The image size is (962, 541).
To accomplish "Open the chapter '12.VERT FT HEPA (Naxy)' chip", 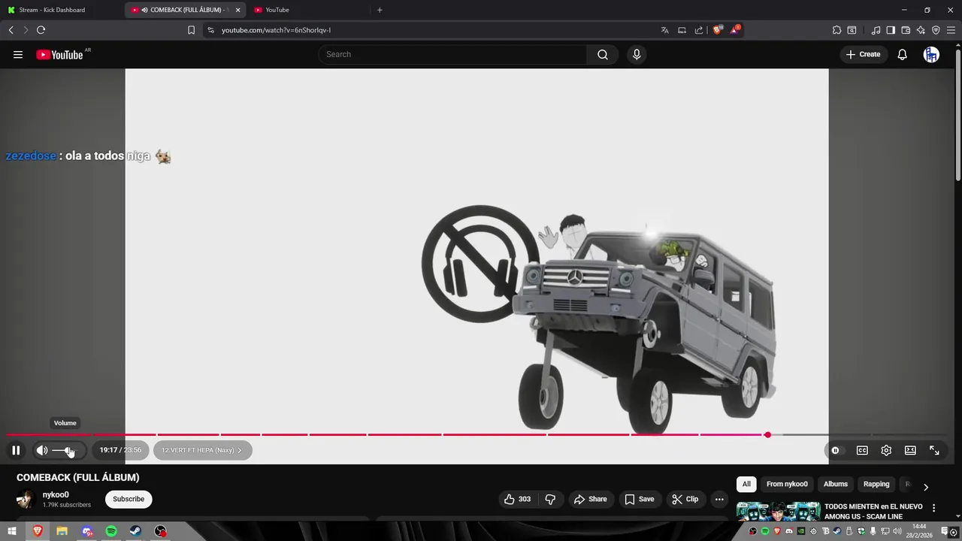I will pyautogui.click(x=202, y=450).
